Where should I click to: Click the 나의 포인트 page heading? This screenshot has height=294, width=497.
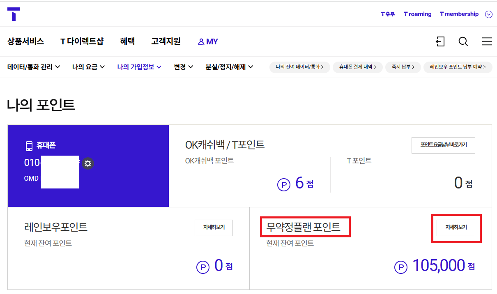coord(41,106)
